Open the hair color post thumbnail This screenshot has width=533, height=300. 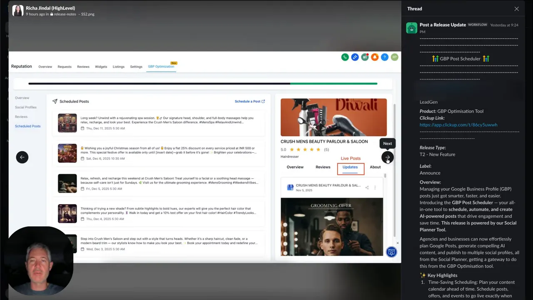tap(67, 213)
